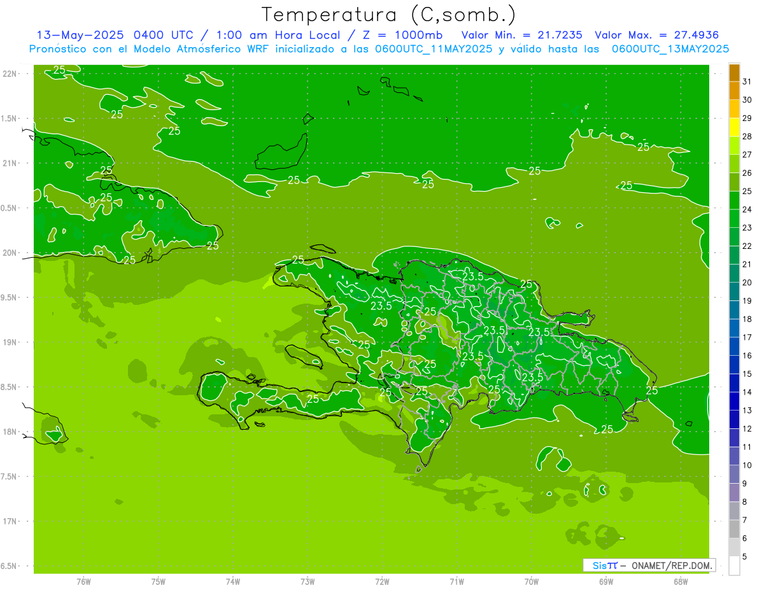Click the 71W longitude label

(x=456, y=582)
